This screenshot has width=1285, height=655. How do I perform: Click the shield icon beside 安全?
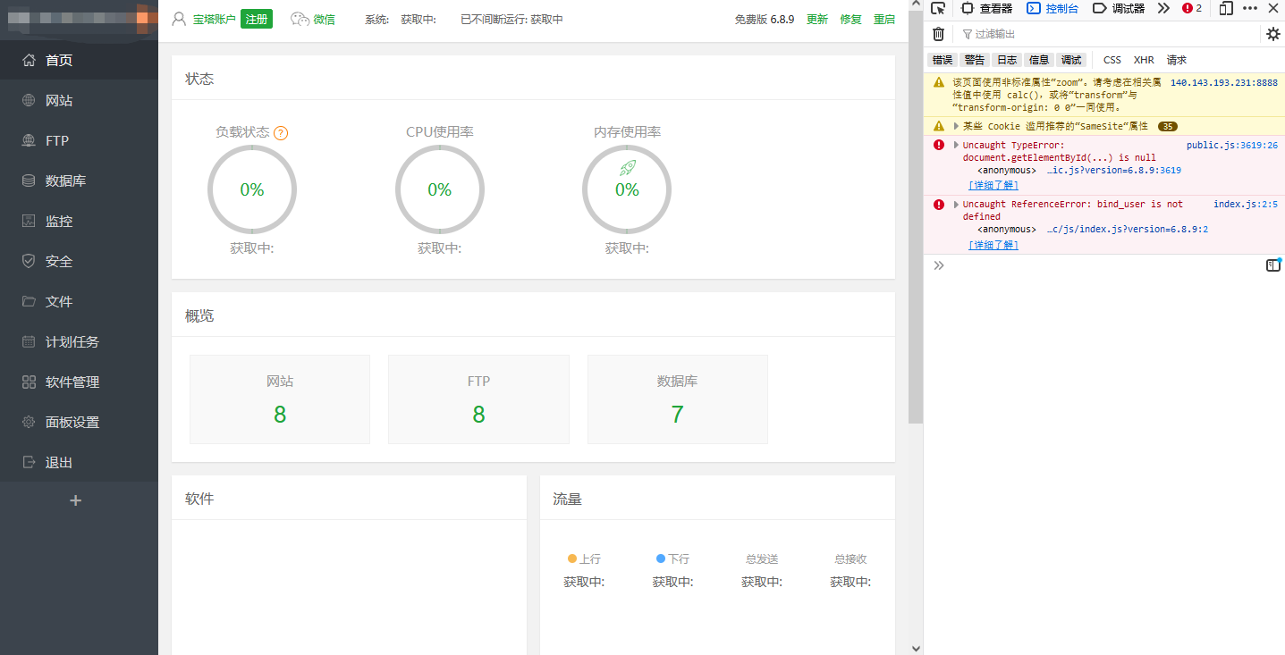click(x=29, y=262)
